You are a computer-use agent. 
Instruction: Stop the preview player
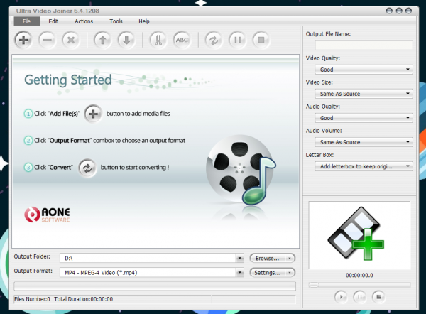[378, 297]
